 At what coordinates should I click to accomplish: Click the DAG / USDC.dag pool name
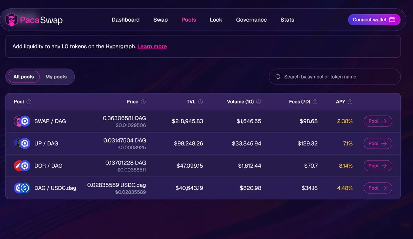click(x=55, y=188)
